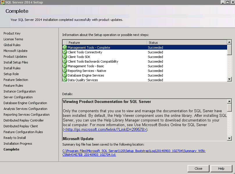This screenshot has height=174, width=235.
Task: Click the green check icon beside Client Tools Connectivity
Action: point(65,52)
